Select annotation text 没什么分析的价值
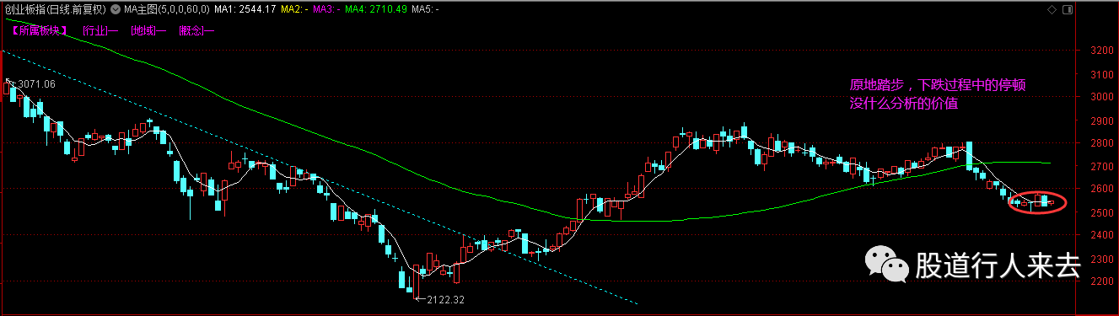 tap(903, 104)
